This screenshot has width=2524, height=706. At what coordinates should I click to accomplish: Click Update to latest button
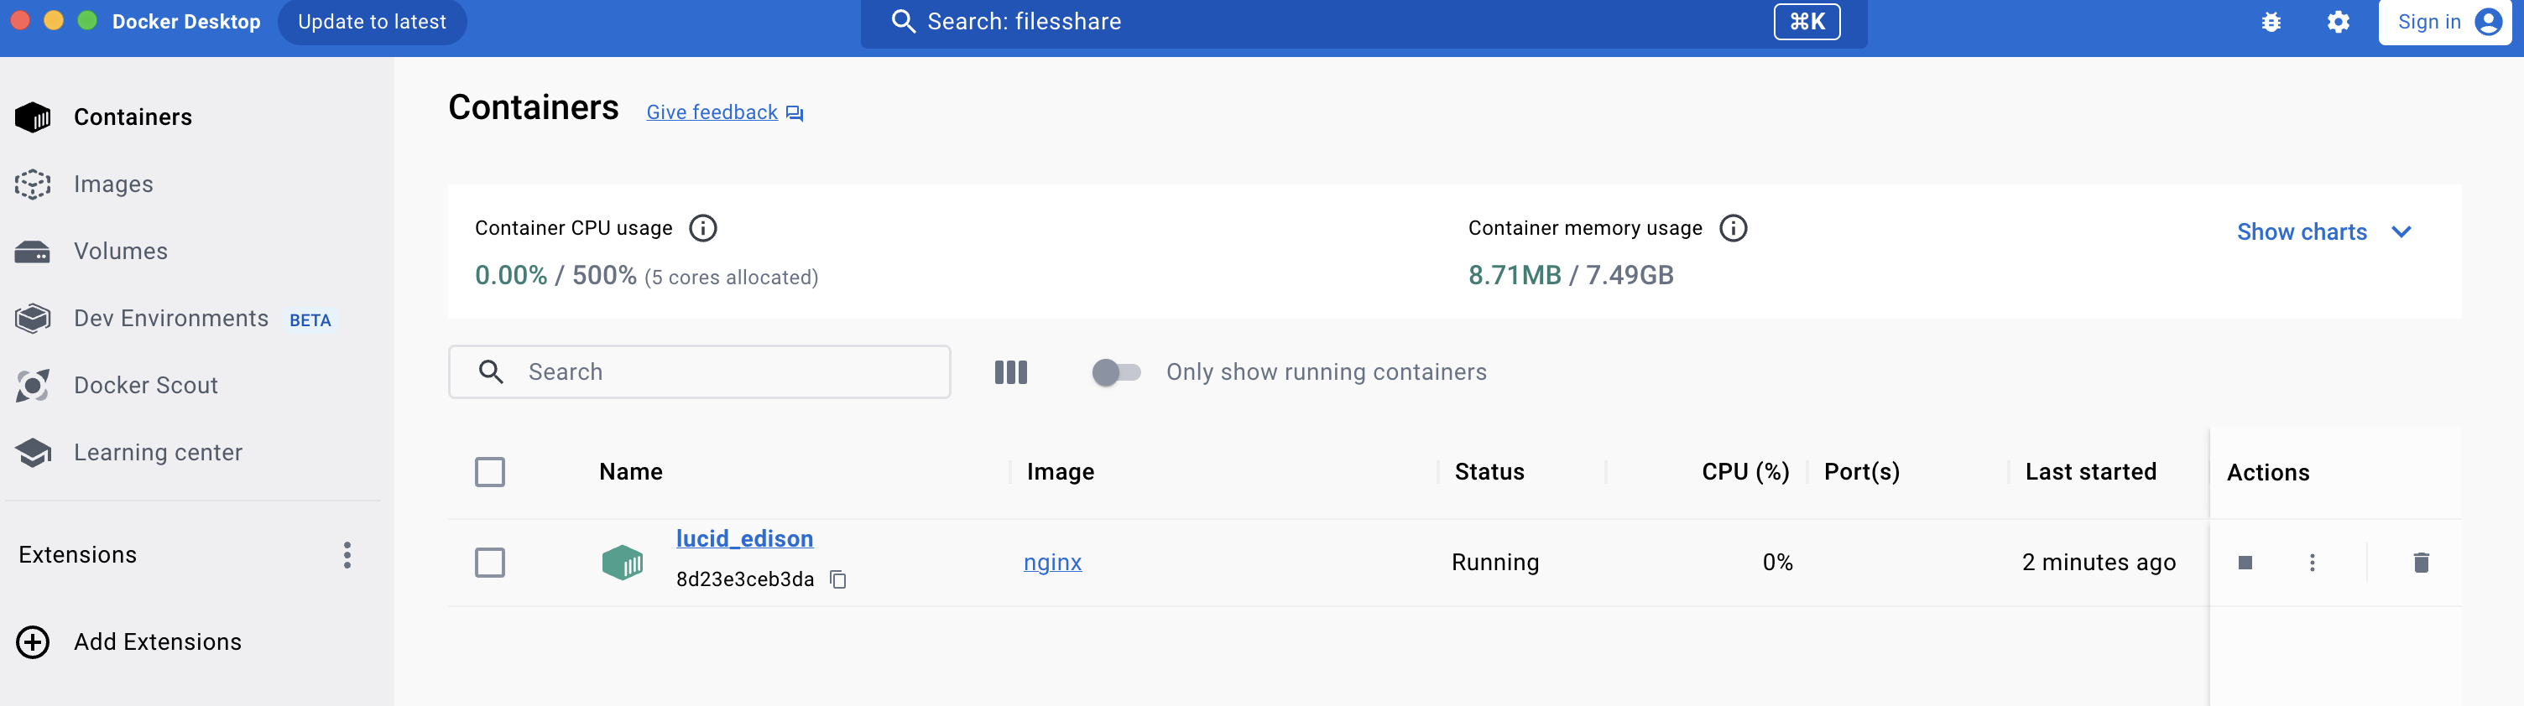[x=372, y=22]
